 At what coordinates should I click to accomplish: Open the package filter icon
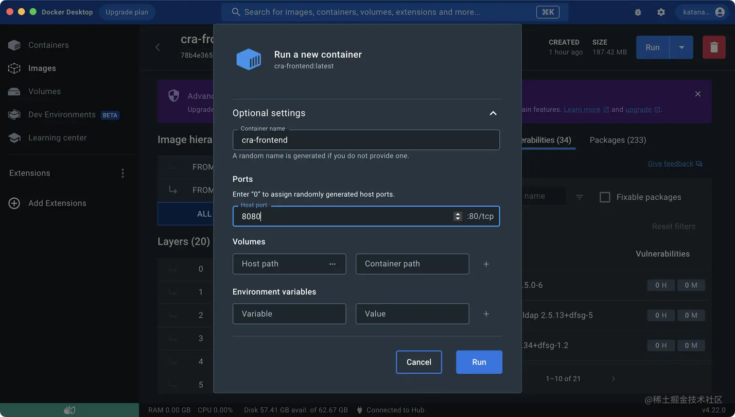pyautogui.click(x=579, y=197)
